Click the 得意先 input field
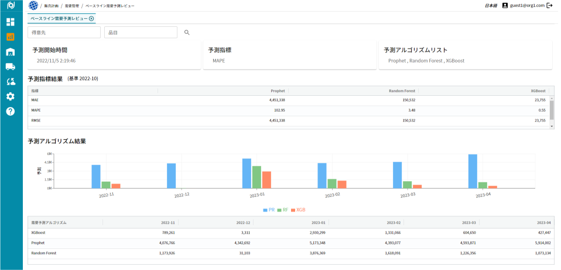The width and height of the screenshot is (561, 270). (x=64, y=33)
